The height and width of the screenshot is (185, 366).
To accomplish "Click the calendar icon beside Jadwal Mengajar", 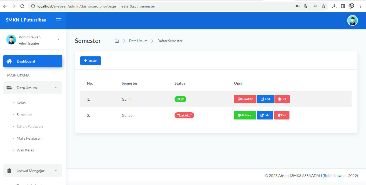I will pyautogui.click(x=9, y=171).
